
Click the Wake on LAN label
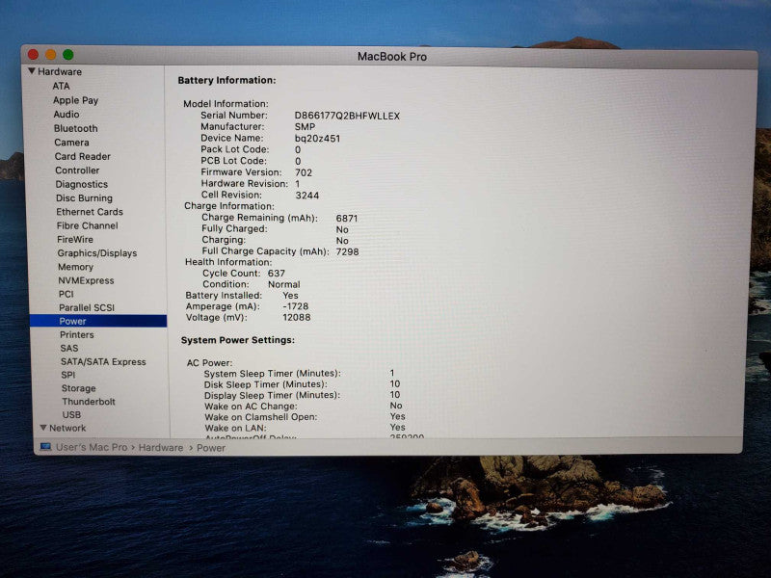tap(235, 428)
